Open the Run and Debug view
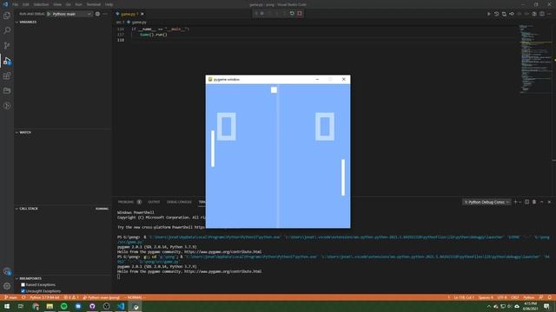 pyautogui.click(x=7, y=61)
